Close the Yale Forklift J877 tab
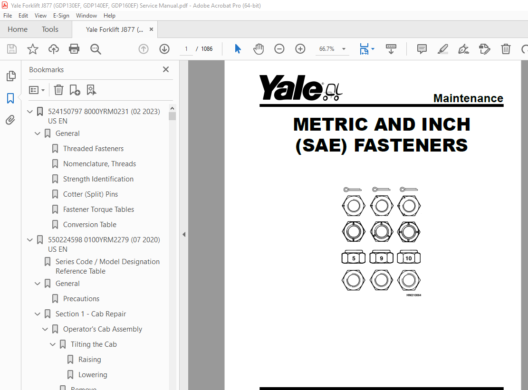Viewport: 528px width, 390px height. (x=151, y=29)
